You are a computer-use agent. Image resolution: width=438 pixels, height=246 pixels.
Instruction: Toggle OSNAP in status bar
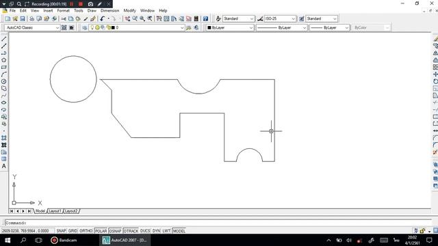[x=115, y=231]
